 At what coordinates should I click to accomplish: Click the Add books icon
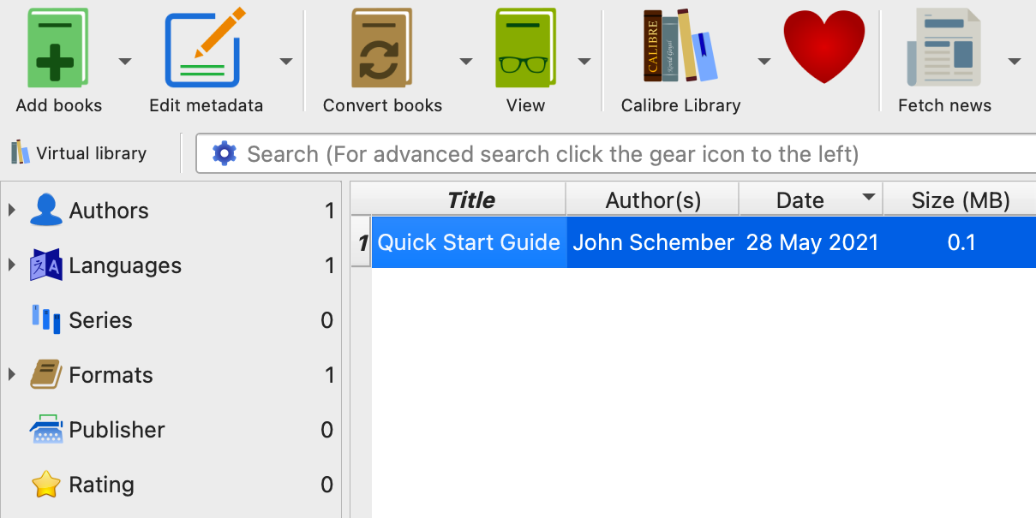point(57,49)
